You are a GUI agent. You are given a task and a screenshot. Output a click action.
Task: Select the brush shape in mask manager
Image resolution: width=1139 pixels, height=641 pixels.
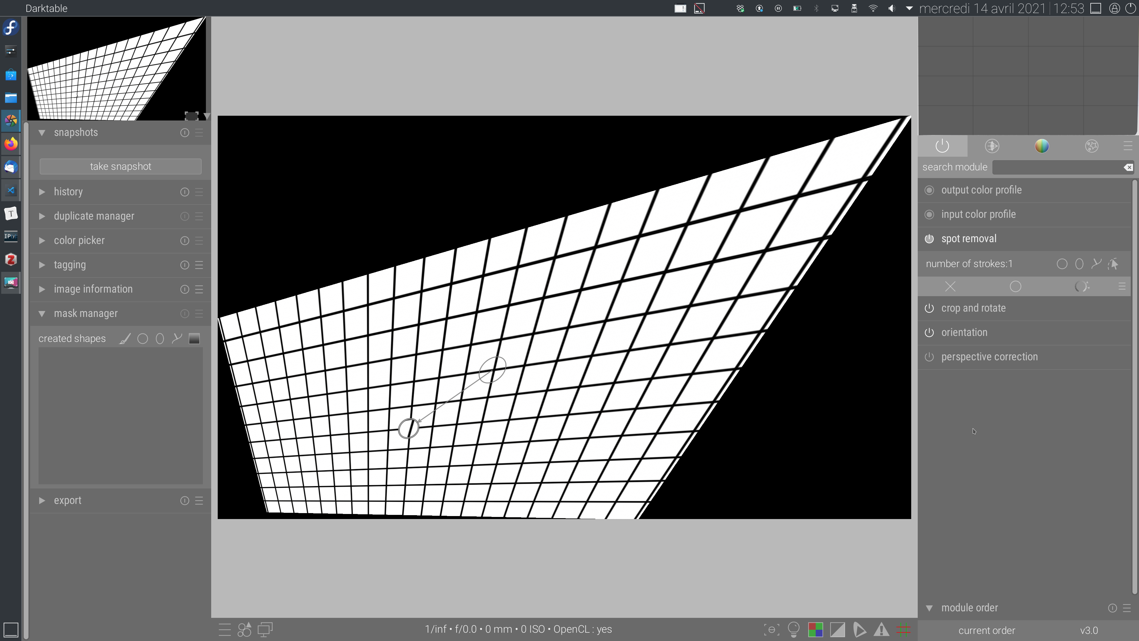[124, 338]
